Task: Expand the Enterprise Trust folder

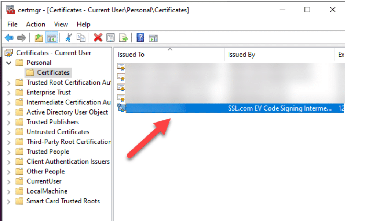Action: pyautogui.click(x=9, y=93)
